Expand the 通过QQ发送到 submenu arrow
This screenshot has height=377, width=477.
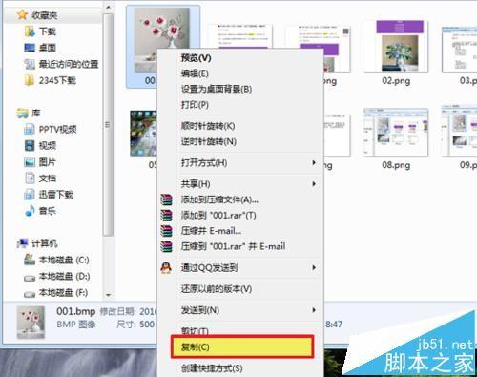(x=314, y=267)
